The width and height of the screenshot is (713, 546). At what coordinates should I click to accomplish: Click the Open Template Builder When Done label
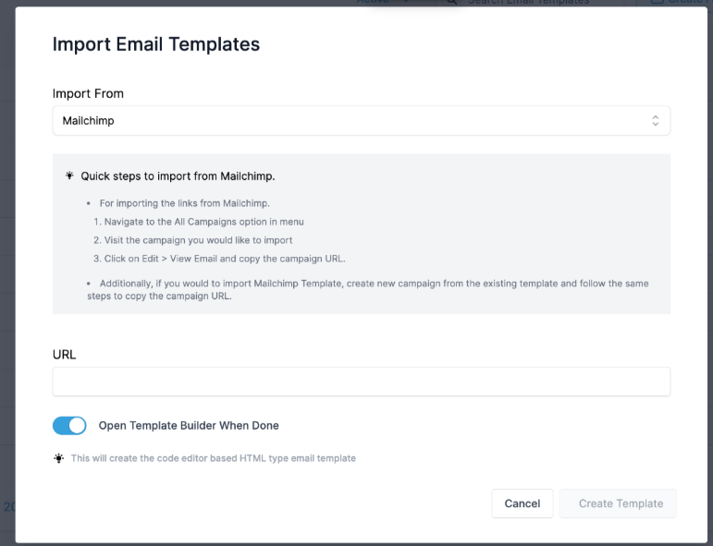click(189, 426)
